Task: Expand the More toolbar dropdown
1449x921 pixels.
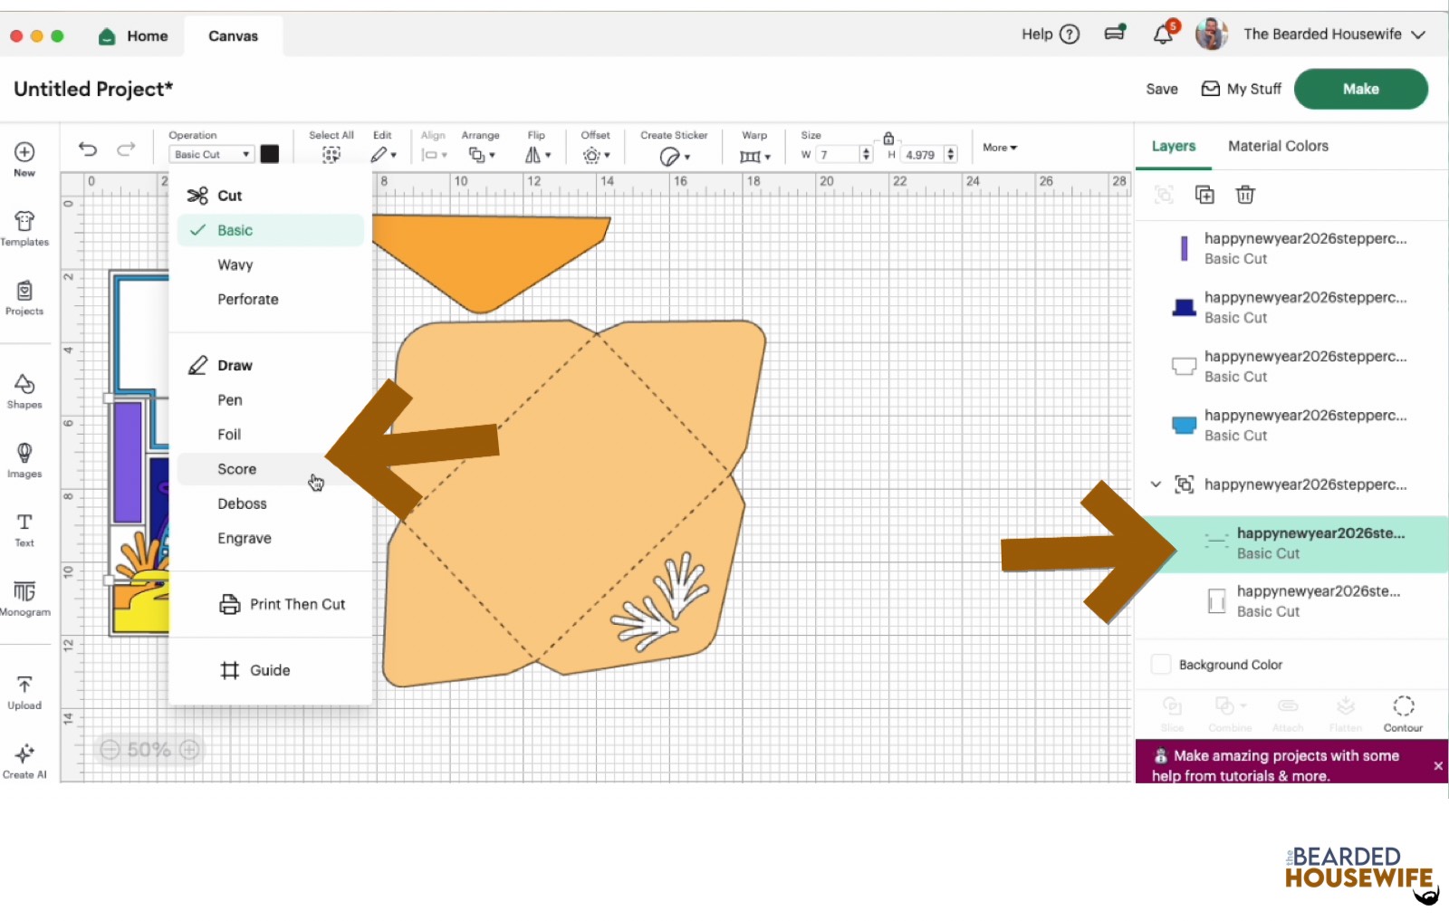Action: [1000, 148]
